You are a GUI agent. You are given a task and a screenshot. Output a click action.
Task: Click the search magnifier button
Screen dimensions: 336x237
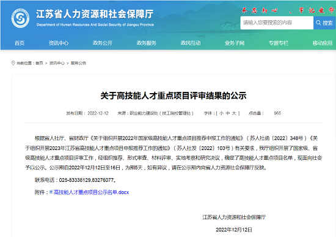pyautogui.click(x=324, y=23)
